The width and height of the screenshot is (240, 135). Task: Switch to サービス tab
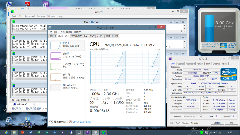(x=115, y=36)
